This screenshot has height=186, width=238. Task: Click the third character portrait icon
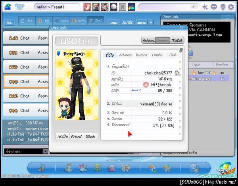click(105, 7)
